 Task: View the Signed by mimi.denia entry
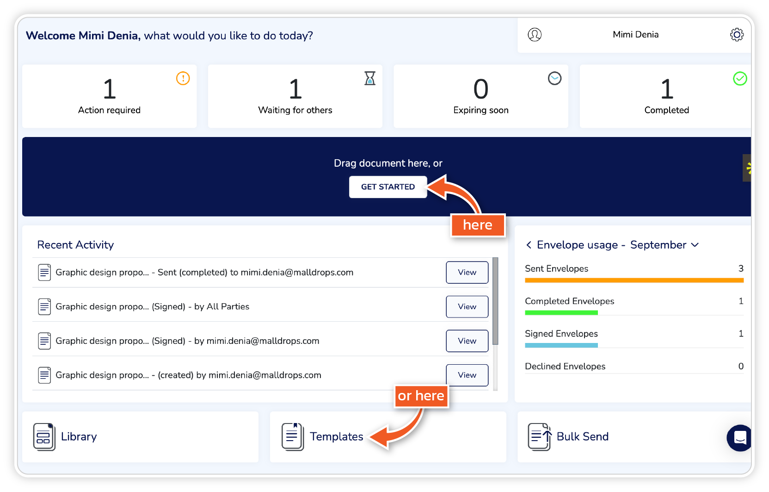467,341
